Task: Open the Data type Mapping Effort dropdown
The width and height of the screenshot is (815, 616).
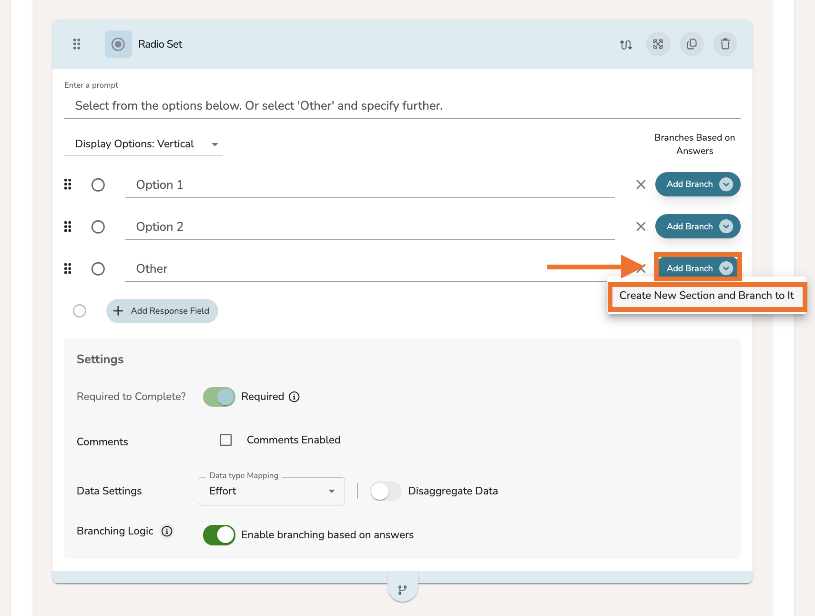Action: point(272,491)
